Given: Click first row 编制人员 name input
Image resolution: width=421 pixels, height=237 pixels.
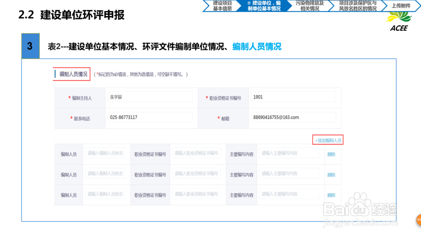Looking at the screenshot, I should pos(105,153).
